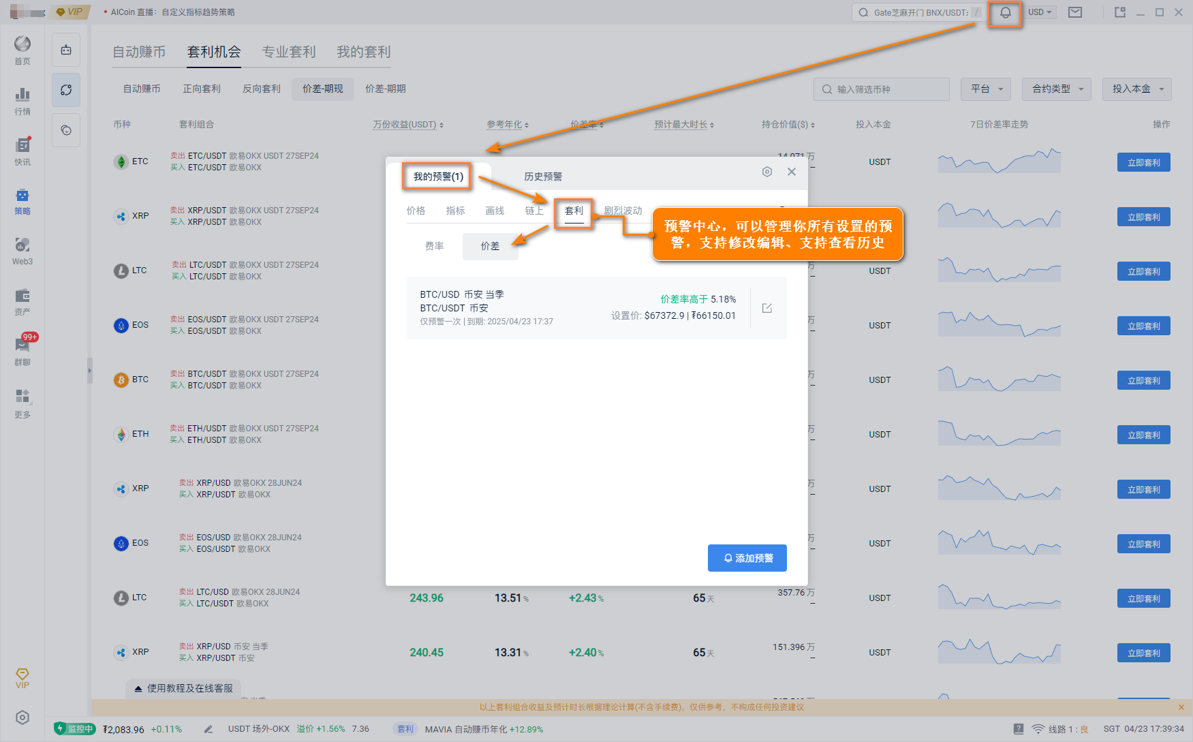This screenshot has height=742, width=1193.
Task: Click the pencil edit icon in status bar
Action: pyautogui.click(x=208, y=729)
